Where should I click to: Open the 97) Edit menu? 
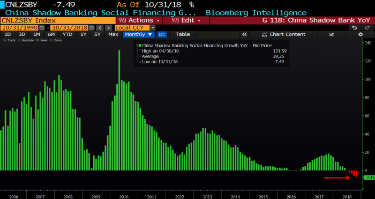186,20
